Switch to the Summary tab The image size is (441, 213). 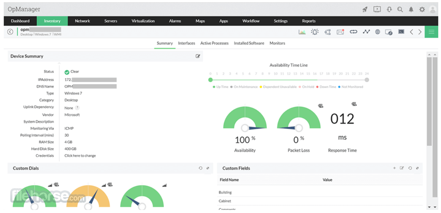[x=165, y=43]
